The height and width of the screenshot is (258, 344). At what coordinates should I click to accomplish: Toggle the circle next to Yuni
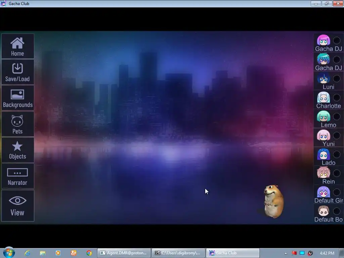[x=337, y=135]
